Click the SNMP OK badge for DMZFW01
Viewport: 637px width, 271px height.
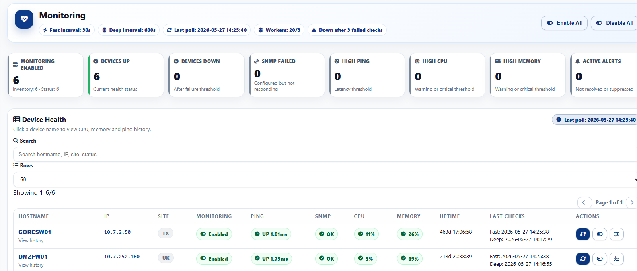click(x=327, y=259)
